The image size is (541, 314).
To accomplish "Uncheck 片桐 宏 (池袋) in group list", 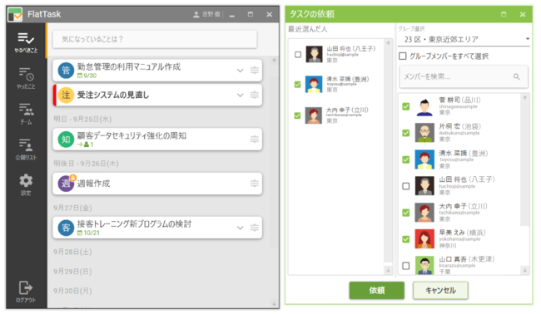I will [x=406, y=133].
